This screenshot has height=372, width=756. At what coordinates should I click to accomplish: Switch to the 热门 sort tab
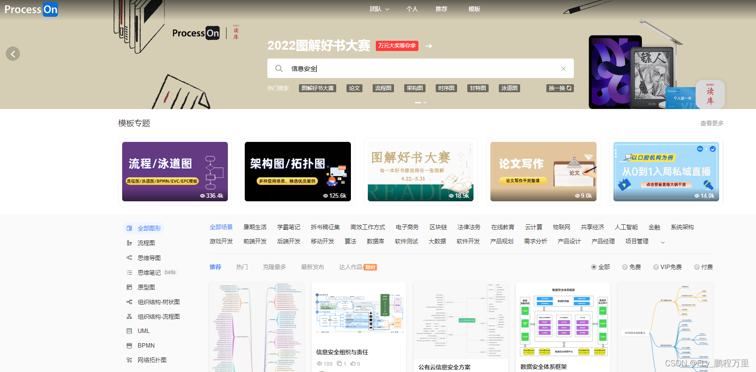242,267
